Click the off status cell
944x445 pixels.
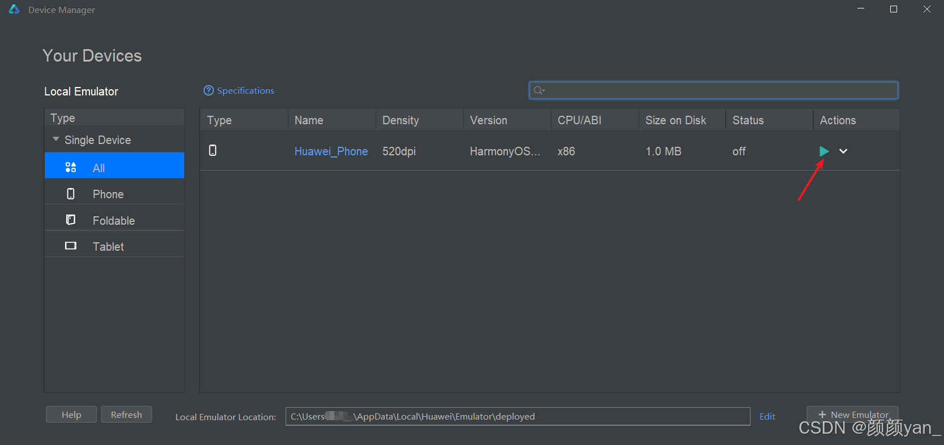click(739, 151)
